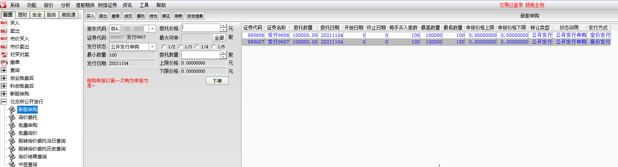Click toolbar 刷新 refresh button
The image size is (618, 167).
(179, 16)
